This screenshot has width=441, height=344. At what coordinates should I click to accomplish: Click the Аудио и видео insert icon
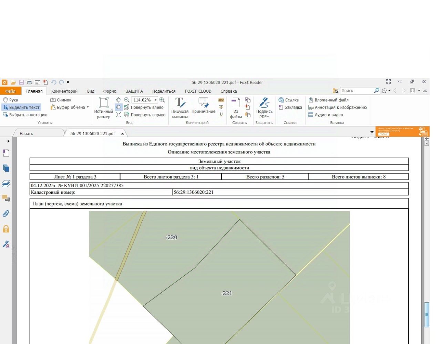pyautogui.click(x=326, y=115)
